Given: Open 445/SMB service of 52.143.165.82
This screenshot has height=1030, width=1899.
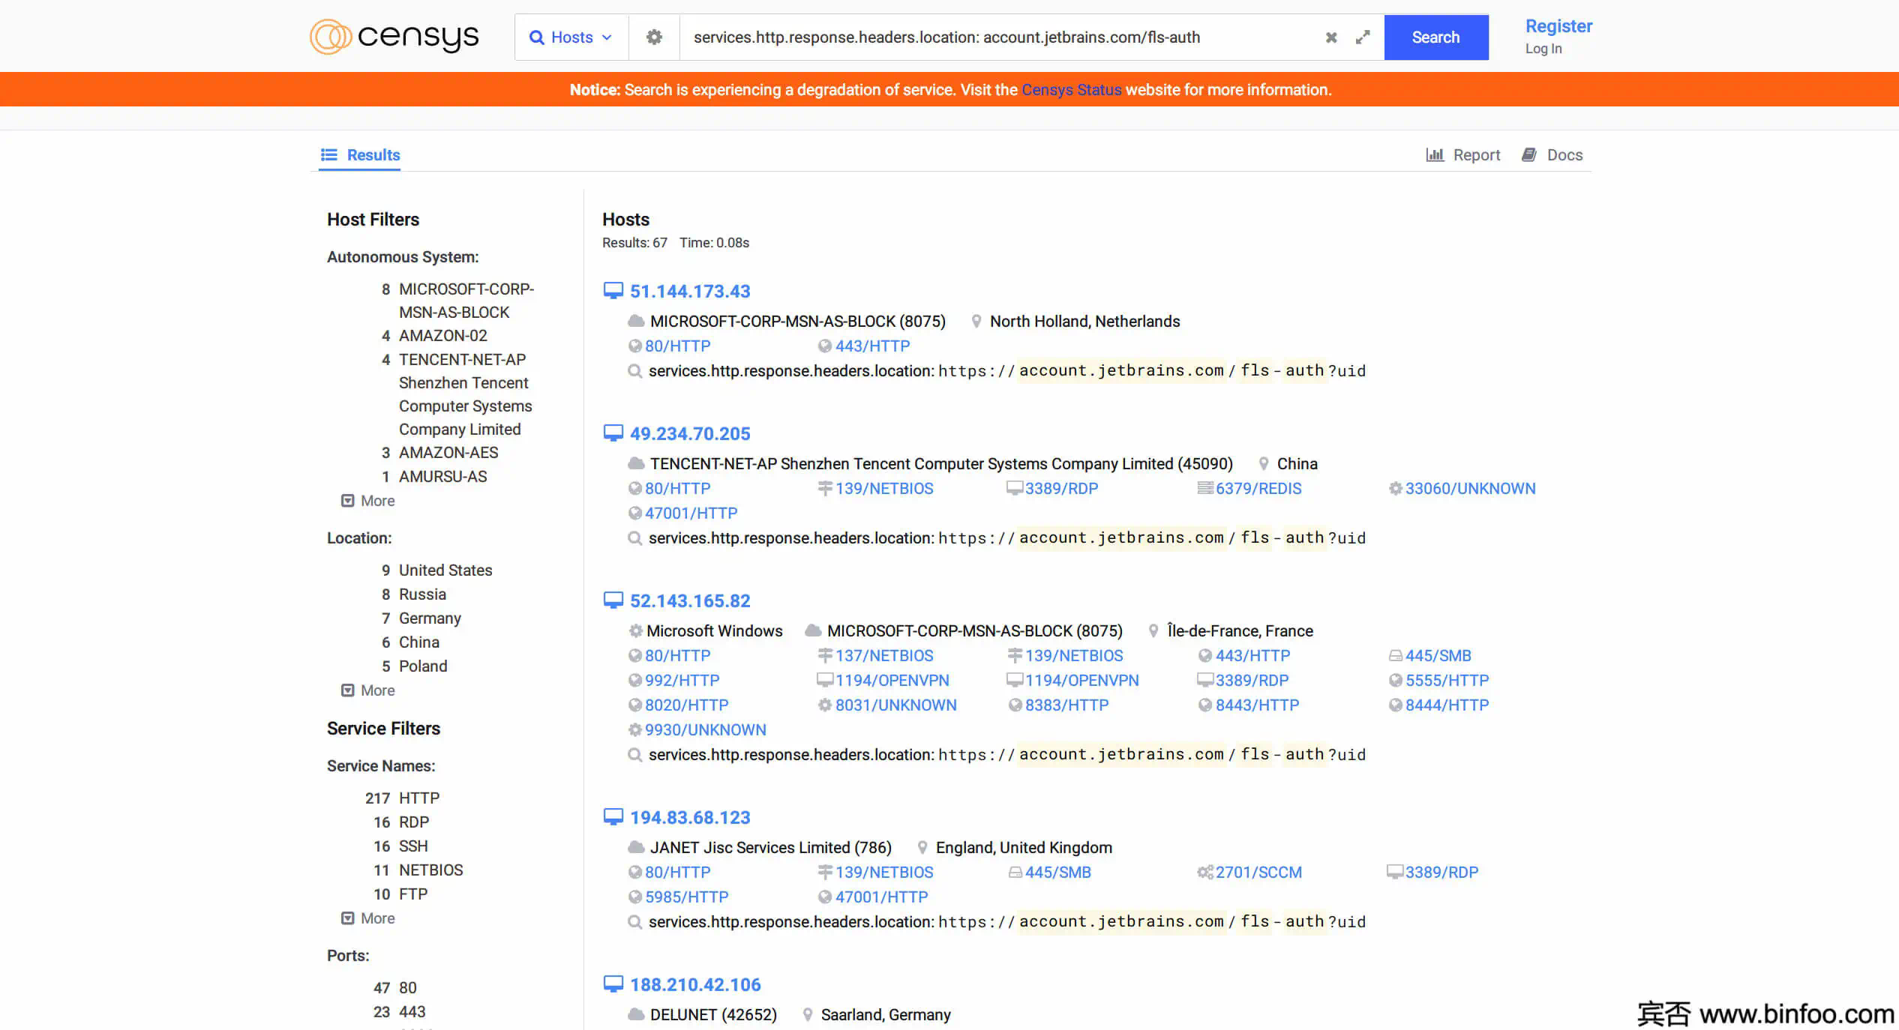Looking at the screenshot, I should [x=1438, y=656].
